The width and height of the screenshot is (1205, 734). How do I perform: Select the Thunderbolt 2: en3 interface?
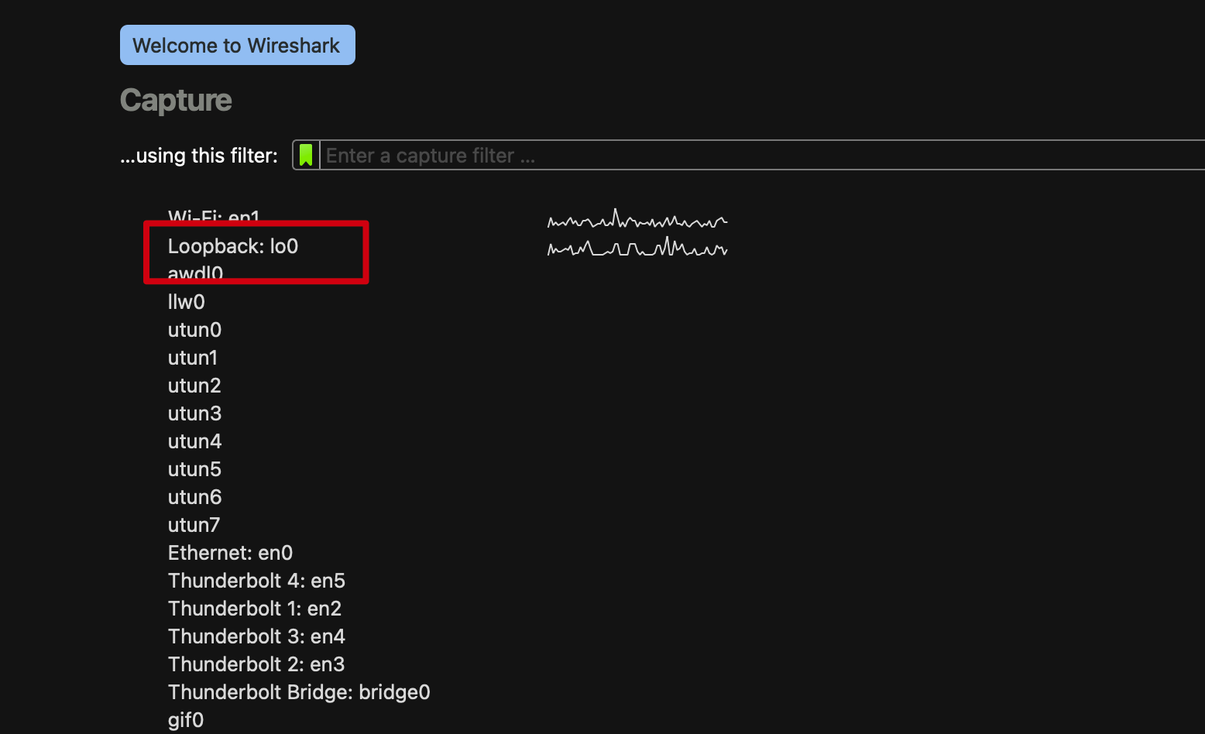point(256,664)
